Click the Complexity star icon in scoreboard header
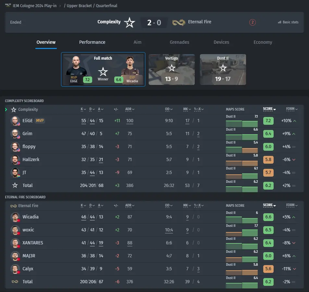This screenshot has width=309, height=292. tap(14, 110)
